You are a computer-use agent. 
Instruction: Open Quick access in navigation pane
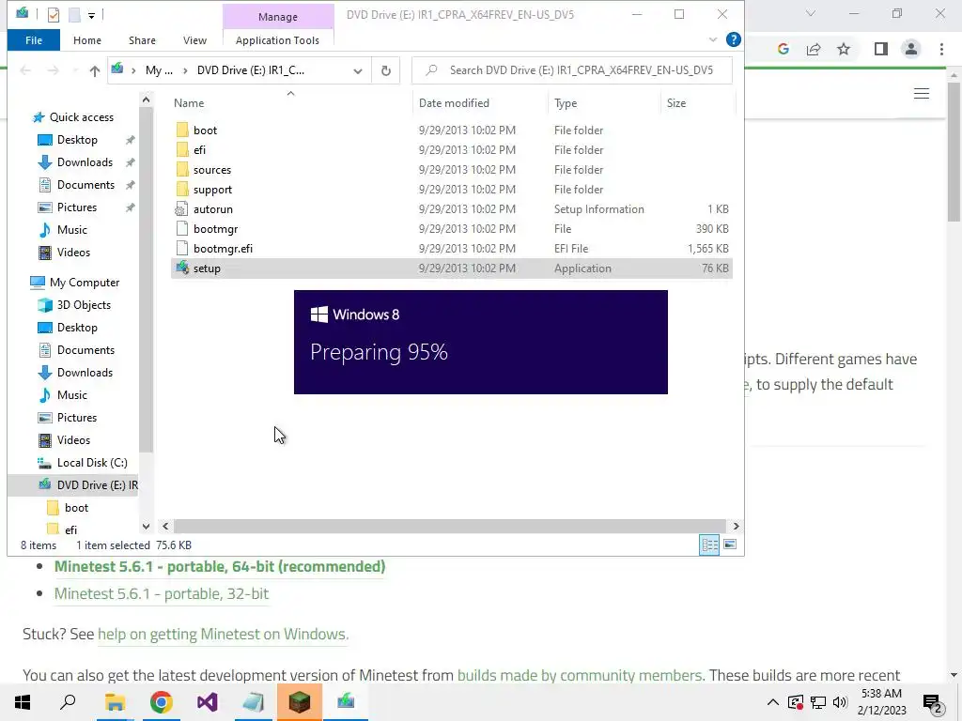pos(81,117)
